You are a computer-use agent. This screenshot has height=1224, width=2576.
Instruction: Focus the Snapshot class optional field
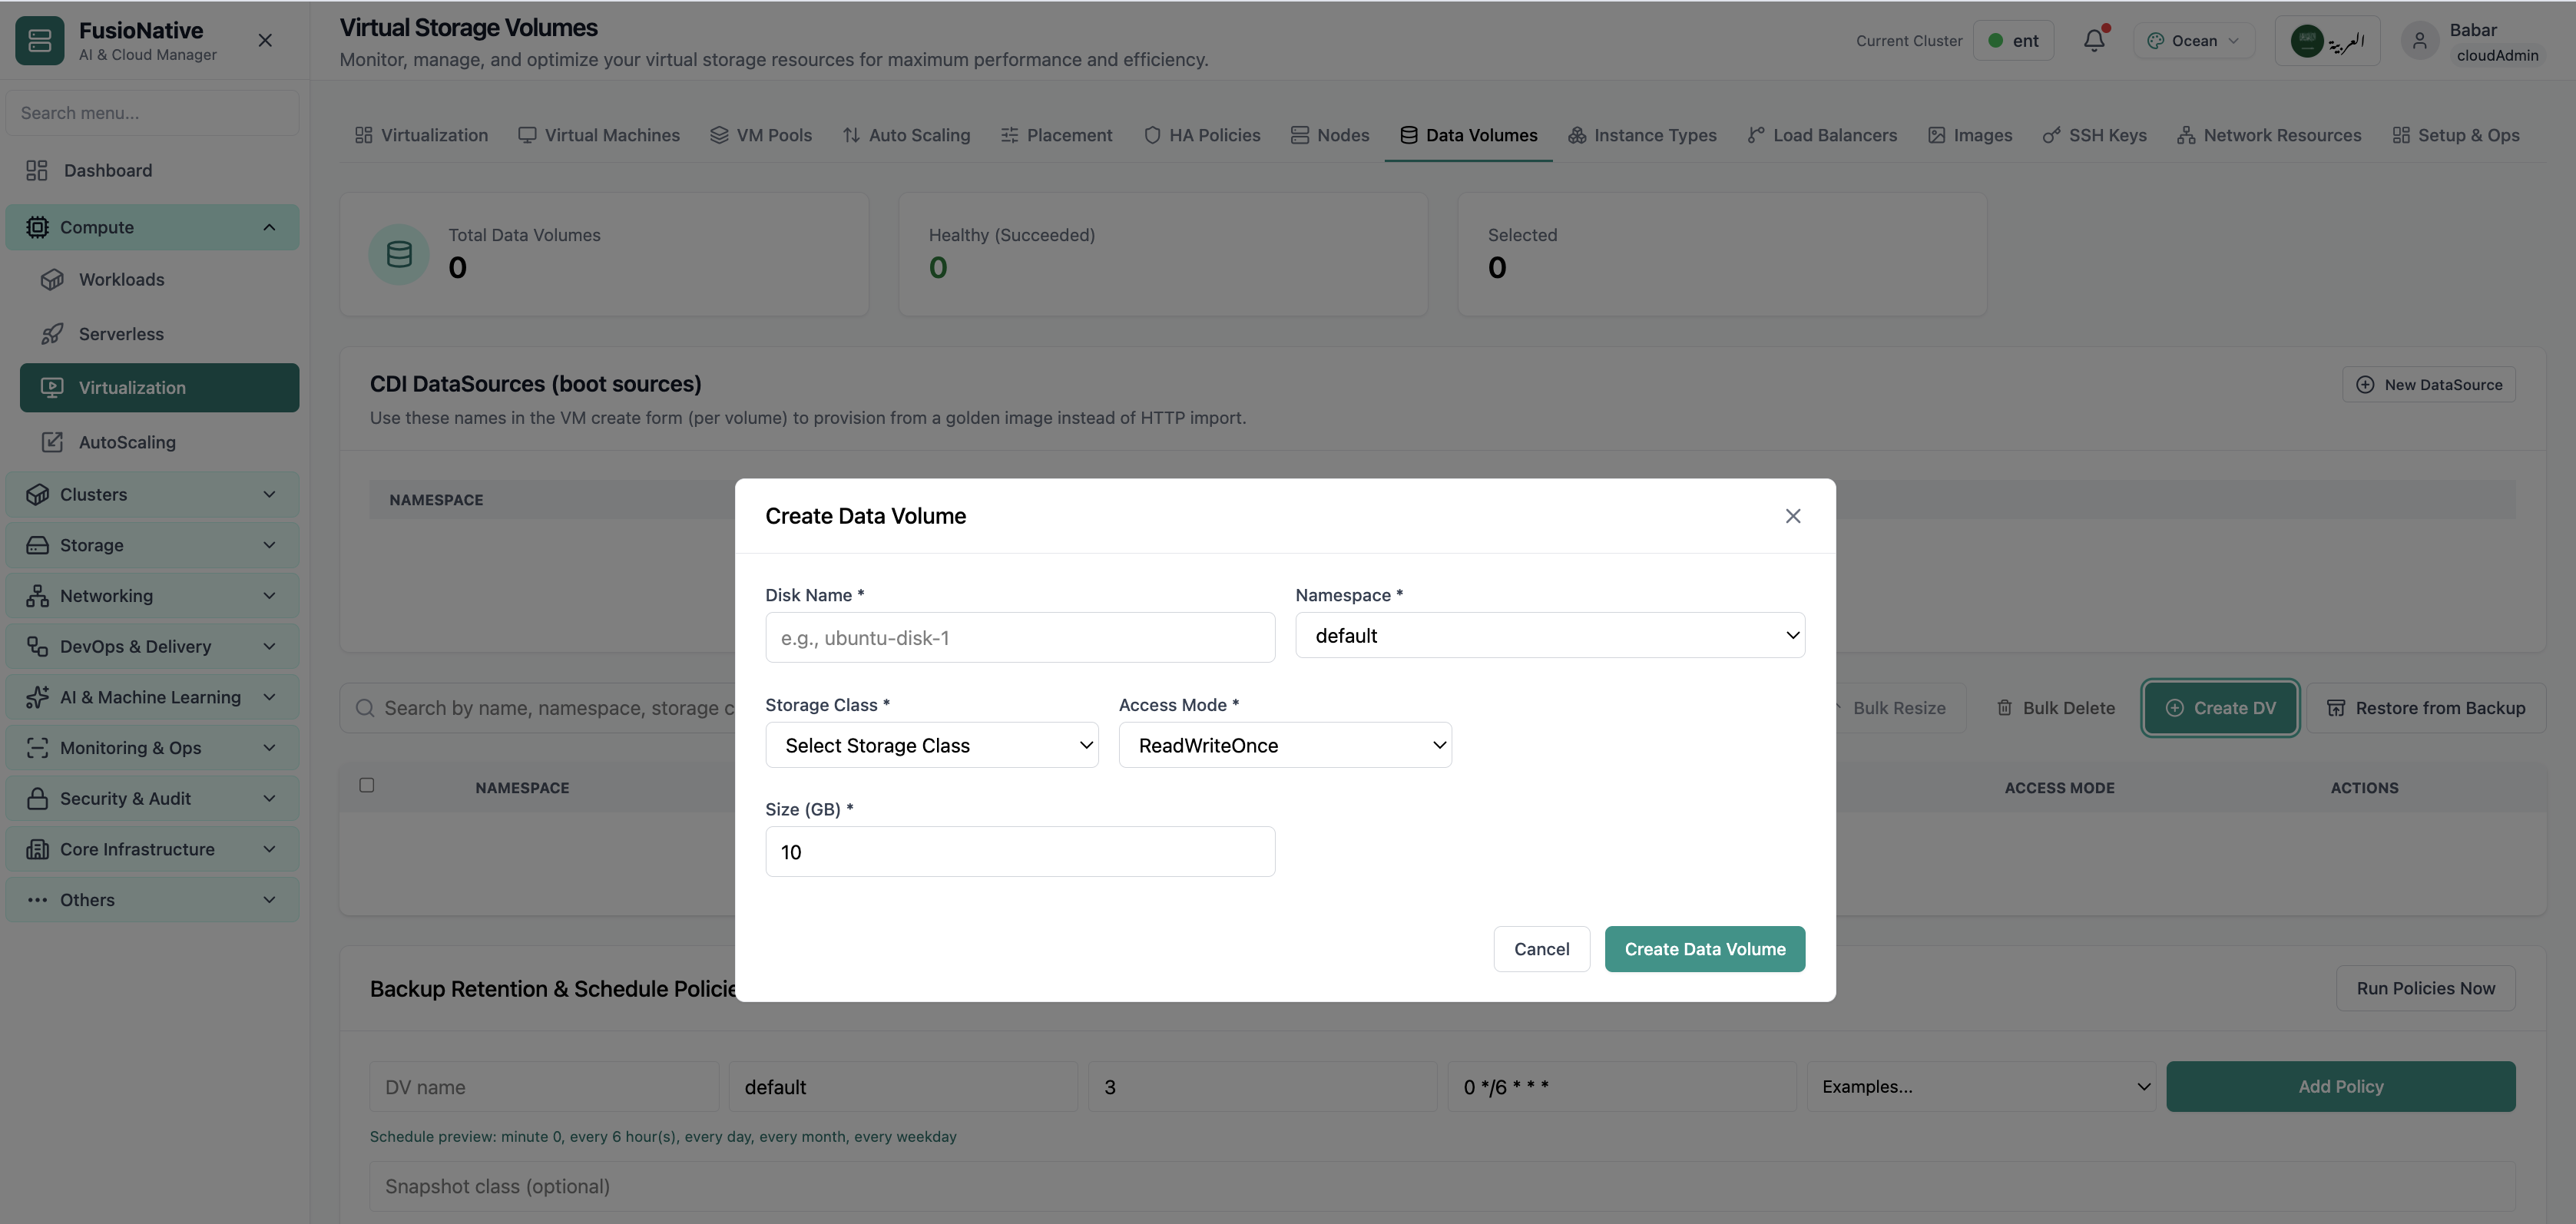tap(1442, 1186)
